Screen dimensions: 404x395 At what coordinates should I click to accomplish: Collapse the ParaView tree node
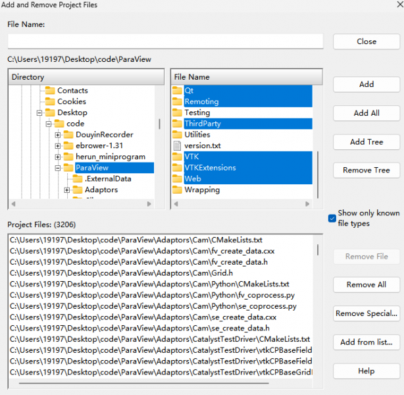(58, 168)
